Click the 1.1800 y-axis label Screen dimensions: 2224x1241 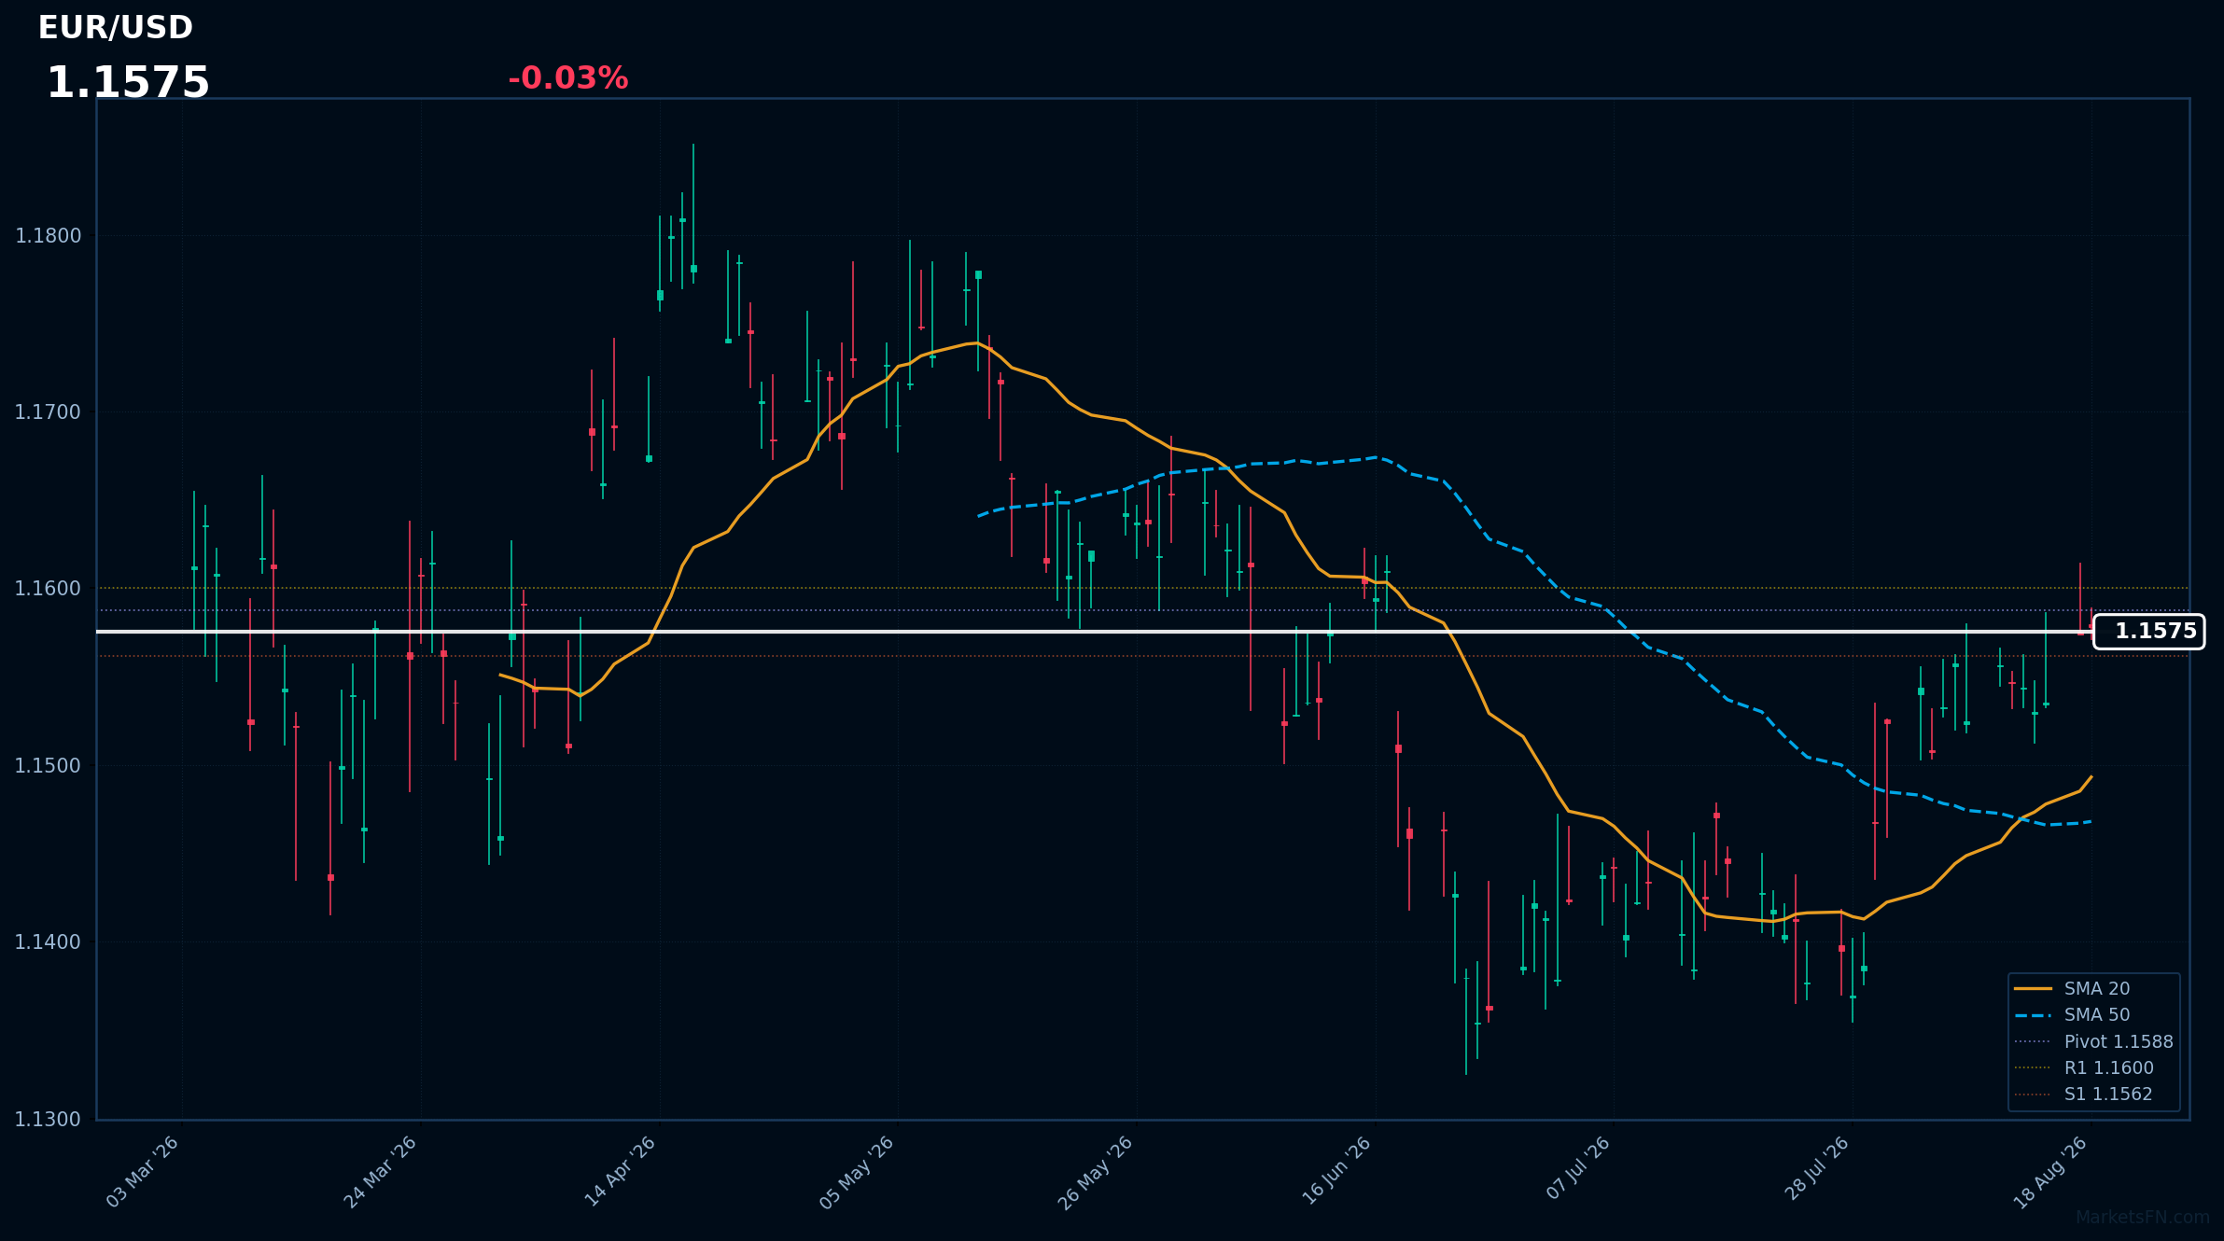point(49,236)
